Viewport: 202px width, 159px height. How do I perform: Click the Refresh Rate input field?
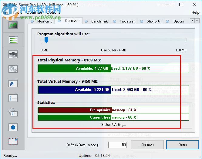[x=117, y=145]
